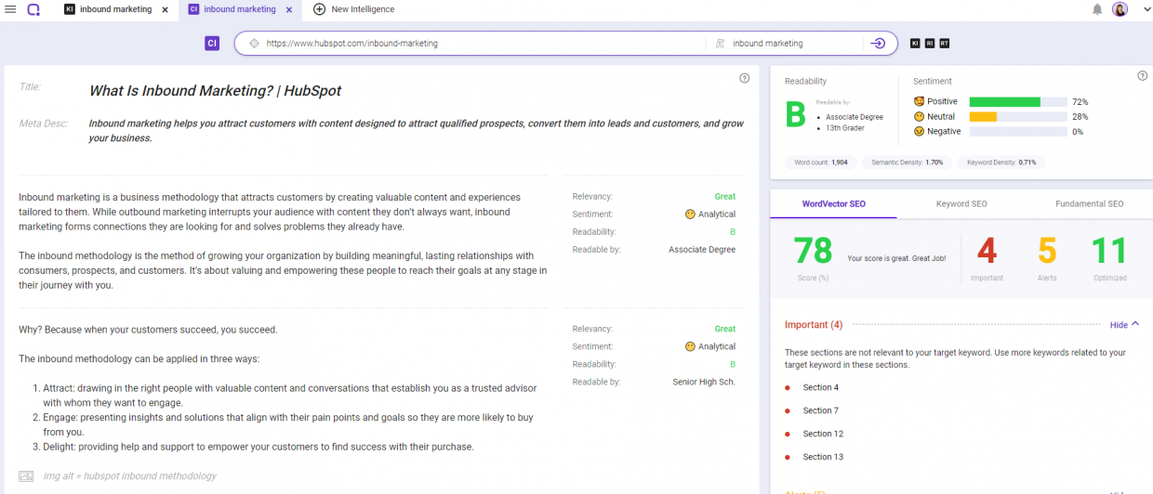1153x494 pixels.
Task: Click the first section's Great relevancy
Action: click(724, 197)
